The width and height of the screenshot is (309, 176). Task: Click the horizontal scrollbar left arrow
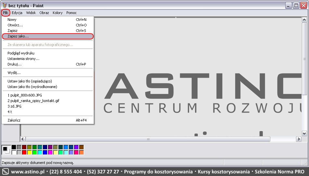coord(23,139)
